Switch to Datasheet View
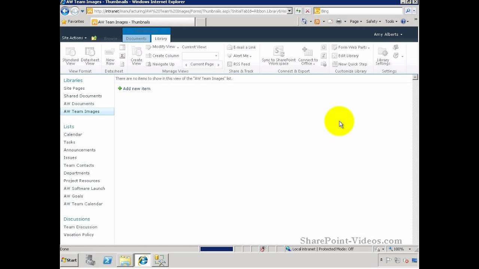This screenshot has width=479, height=269. [x=90, y=56]
